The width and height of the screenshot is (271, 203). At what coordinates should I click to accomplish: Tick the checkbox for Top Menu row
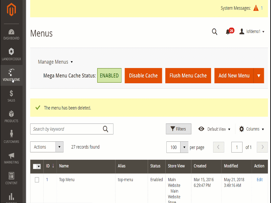(x=37, y=180)
